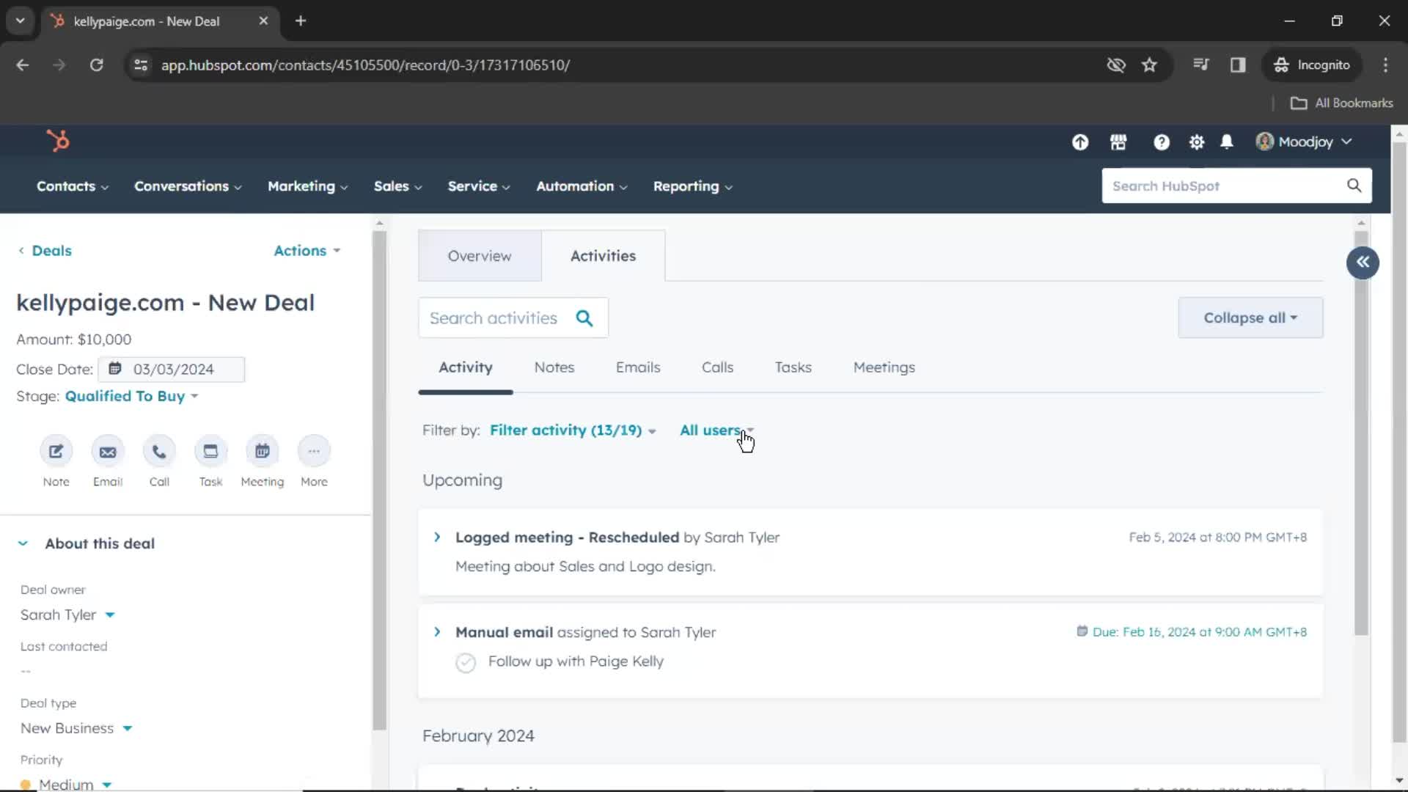Switch to the Calls tab
The height and width of the screenshot is (792, 1408).
pyautogui.click(x=717, y=367)
